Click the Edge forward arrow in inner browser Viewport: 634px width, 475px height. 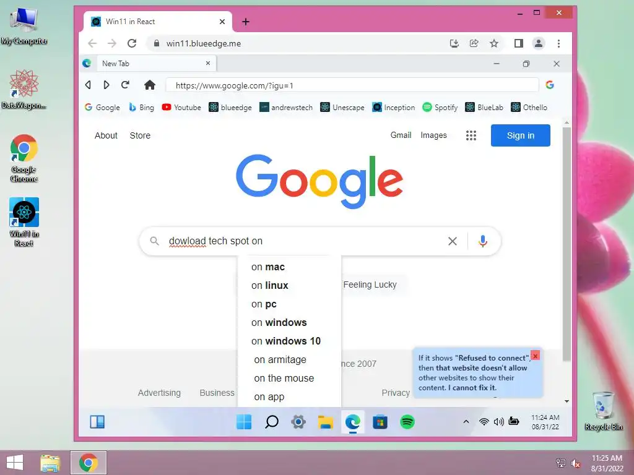click(x=106, y=85)
